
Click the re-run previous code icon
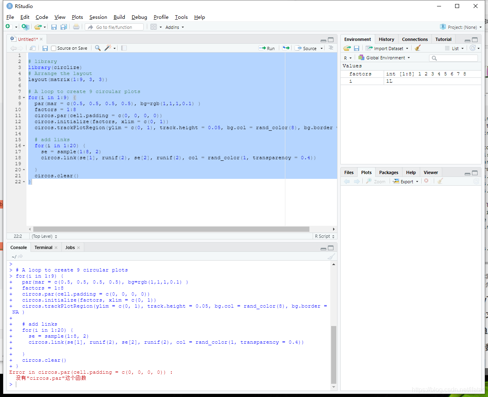286,48
